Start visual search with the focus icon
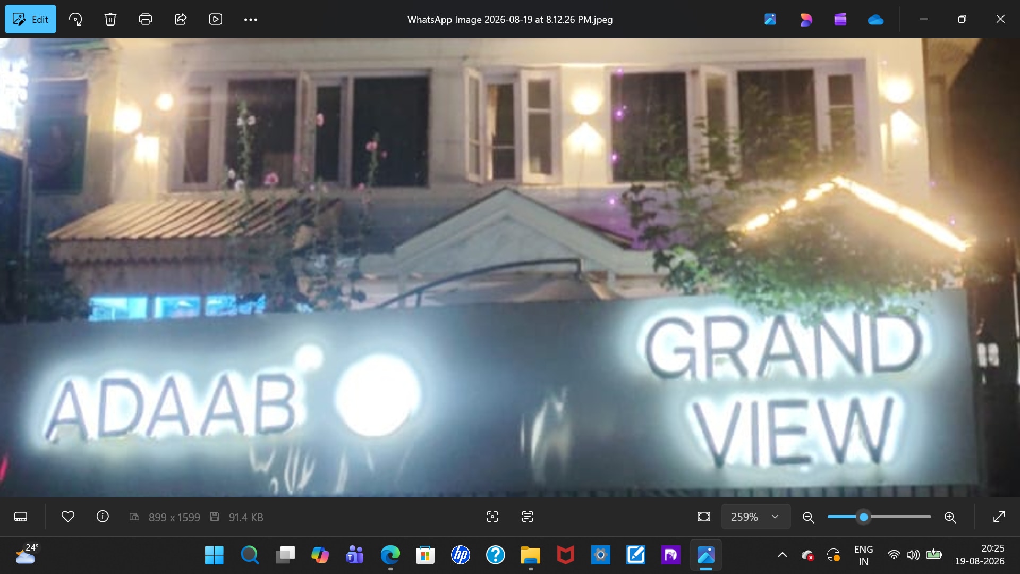Viewport: 1020px width, 574px height. 492,517
